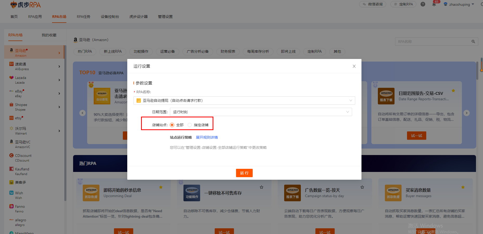Click the carousel next arrow
Image resolution: width=483 pixels, height=234 pixels.
pyautogui.click(x=467, y=113)
